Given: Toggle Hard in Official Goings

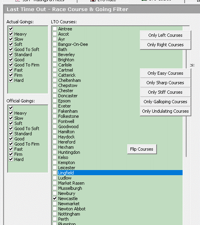Looking at the screenshot, I should 11,159.
